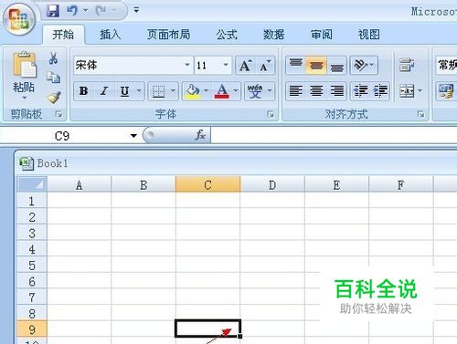Open the phonetic guide dropdown arrow
Viewport: 457px width, 344px height.
click(270, 90)
